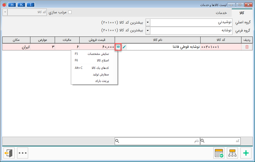Viewport: 255px width, 162px height.
Task: Click the green plus to add a new item
Action: click(246, 153)
